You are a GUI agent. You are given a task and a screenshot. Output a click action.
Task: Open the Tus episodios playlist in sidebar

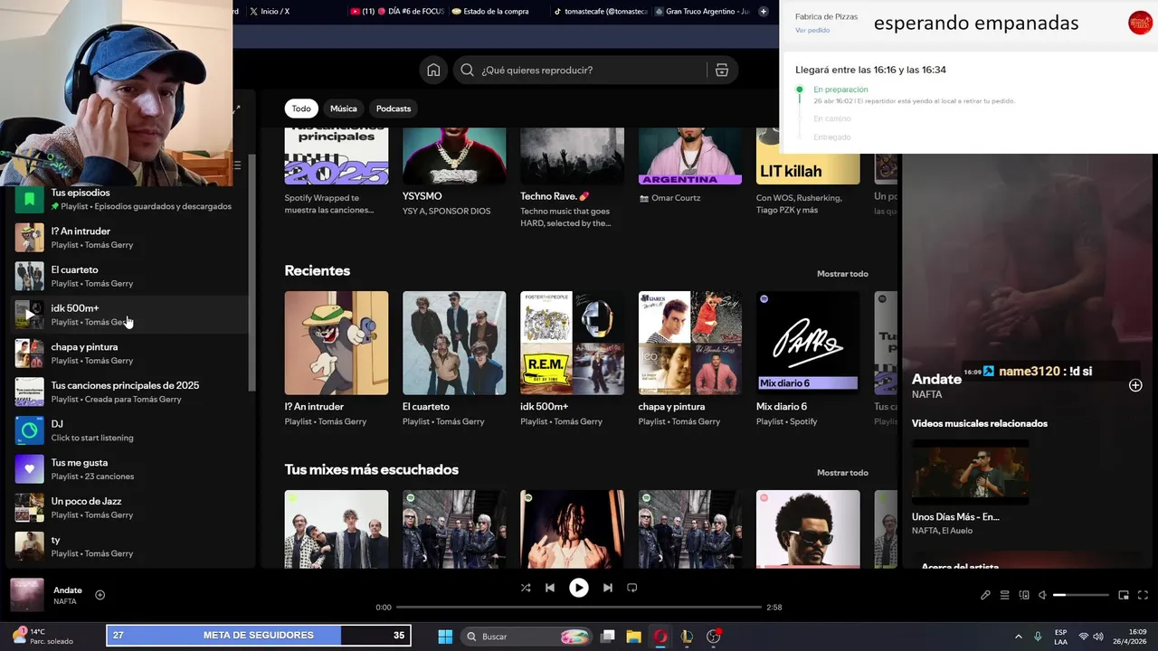click(129, 199)
